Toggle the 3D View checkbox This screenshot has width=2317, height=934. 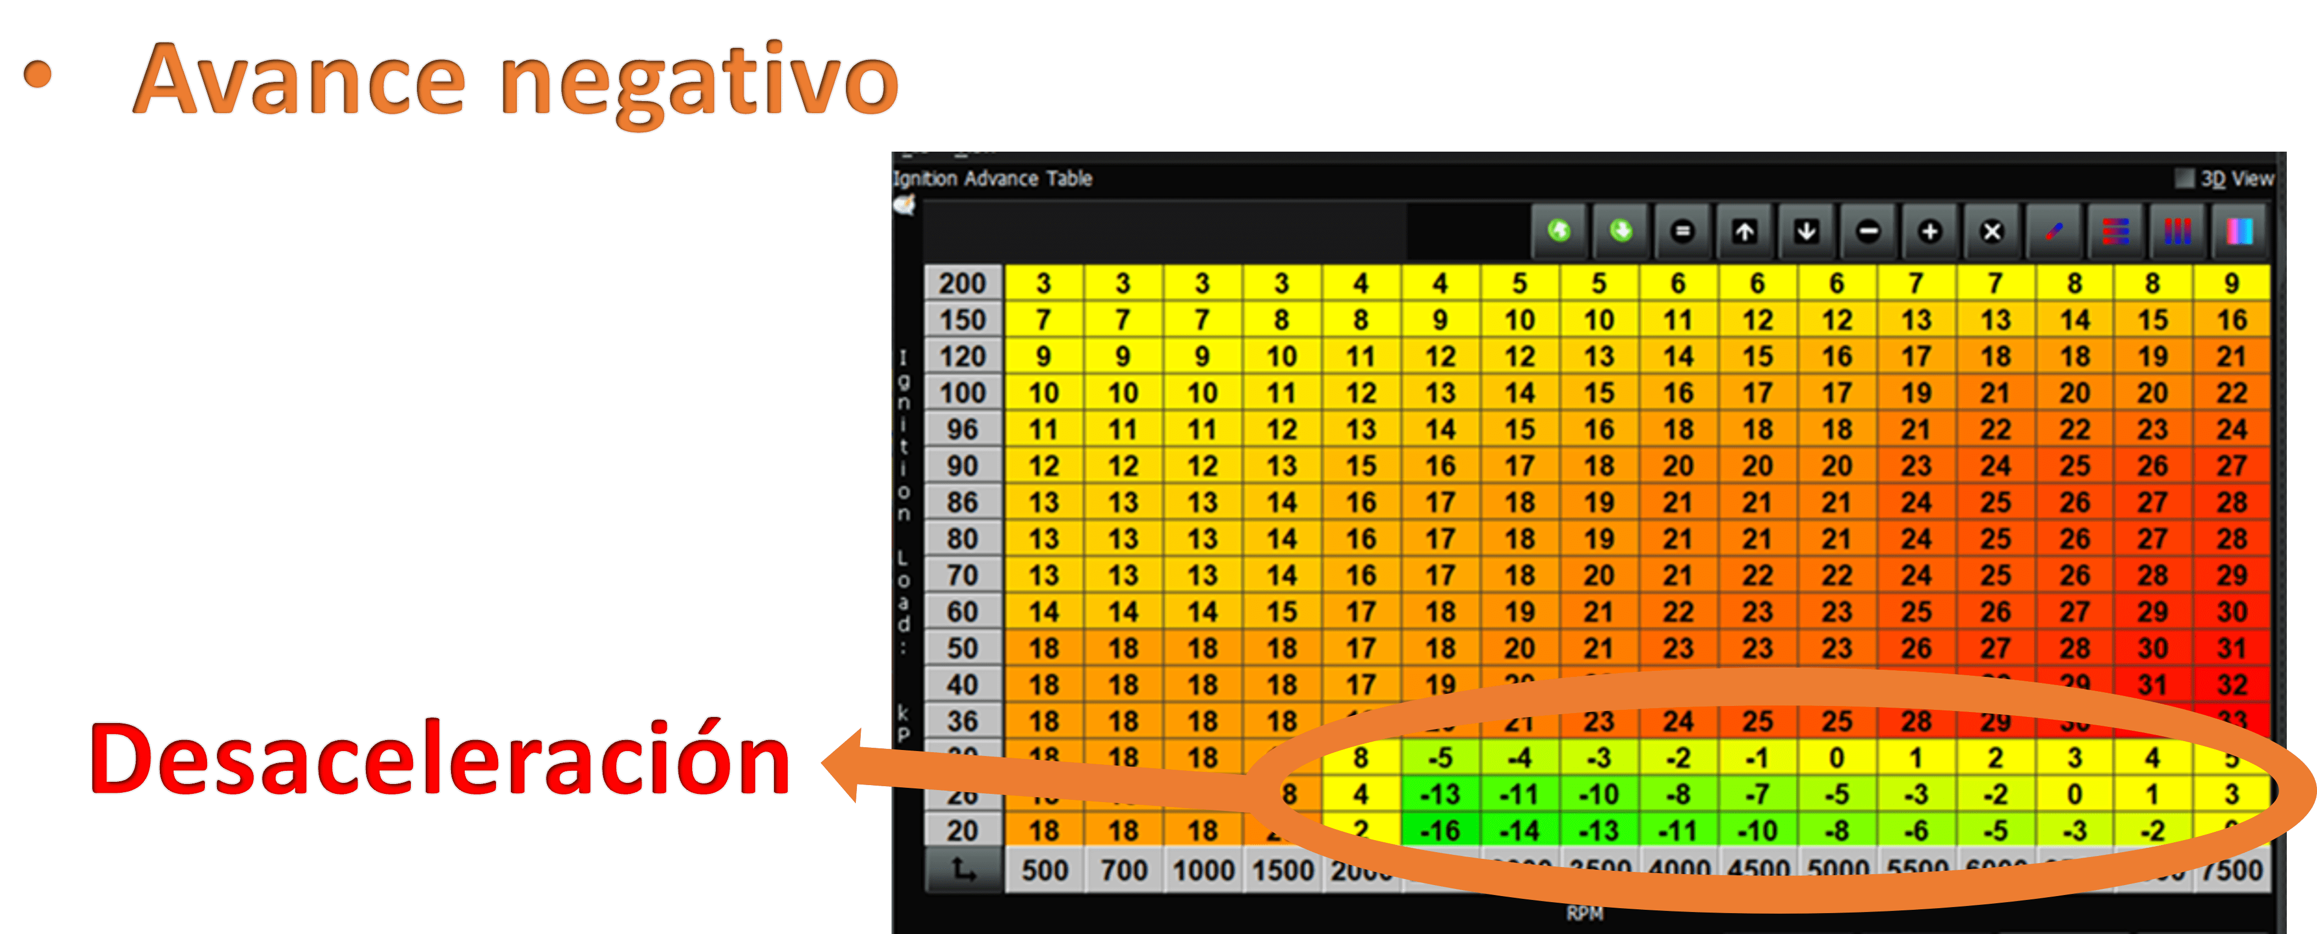coord(2184,178)
